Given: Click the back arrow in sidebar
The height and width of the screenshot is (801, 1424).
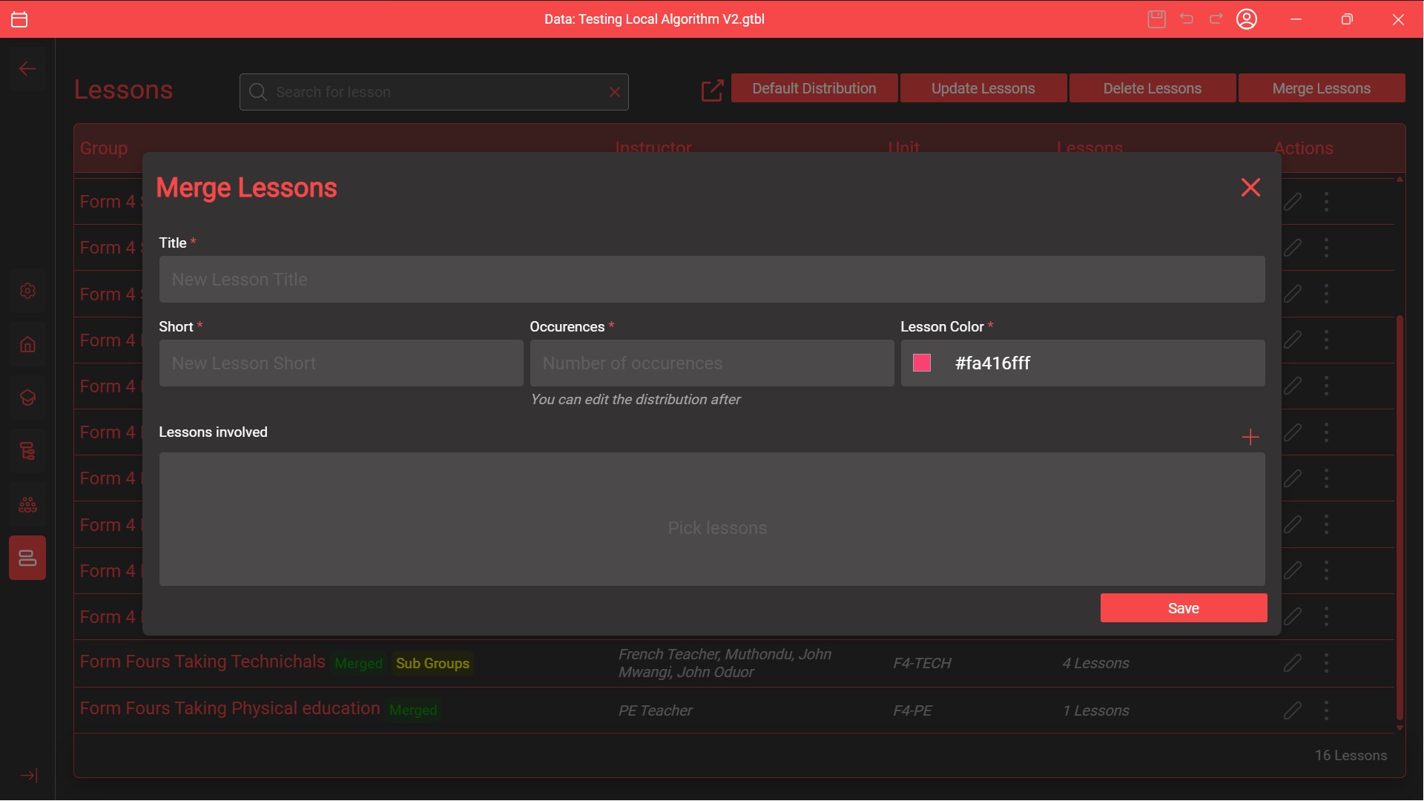Looking at the screenshot, I should pyautogui.click(x=27, y=69).
